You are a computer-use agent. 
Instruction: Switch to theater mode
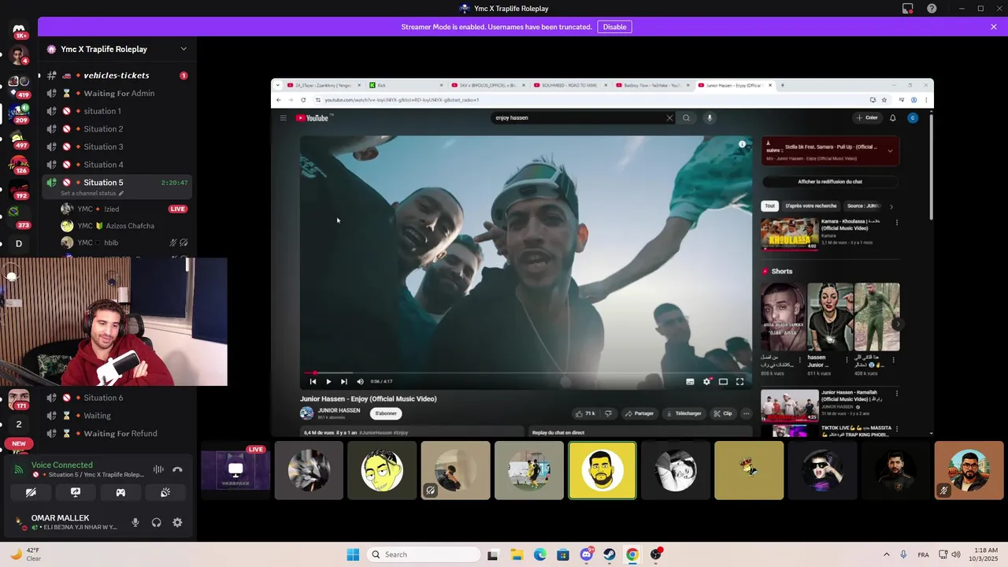[x=723, y=382]
